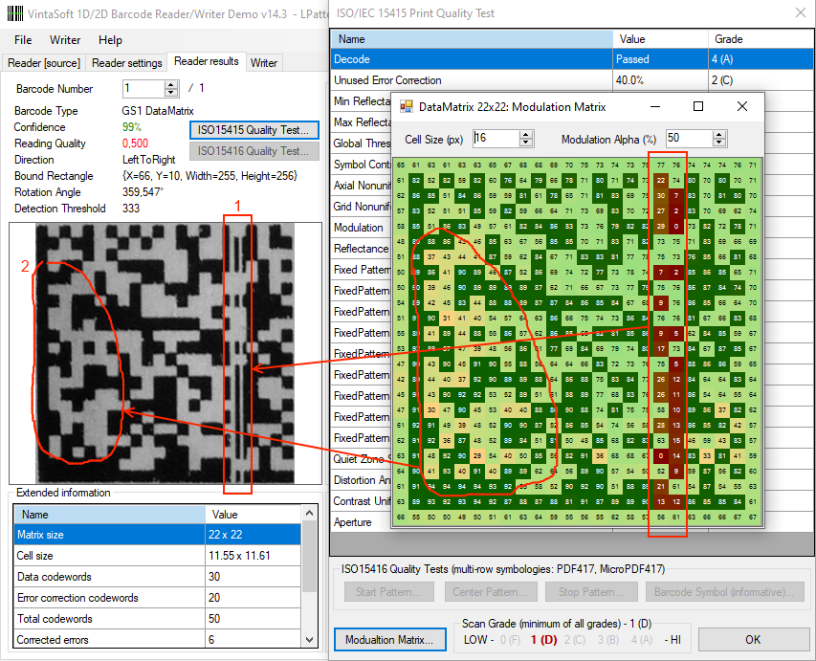
Task: Click the DataMatrix Modulation Matrix window icon
Action: point(406,107)
